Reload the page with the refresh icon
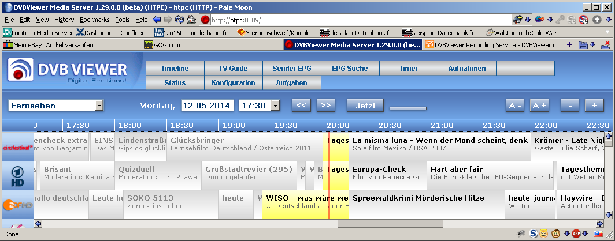Image resolution: width=615 pixels, height=241 pixels. pos(180,20)
